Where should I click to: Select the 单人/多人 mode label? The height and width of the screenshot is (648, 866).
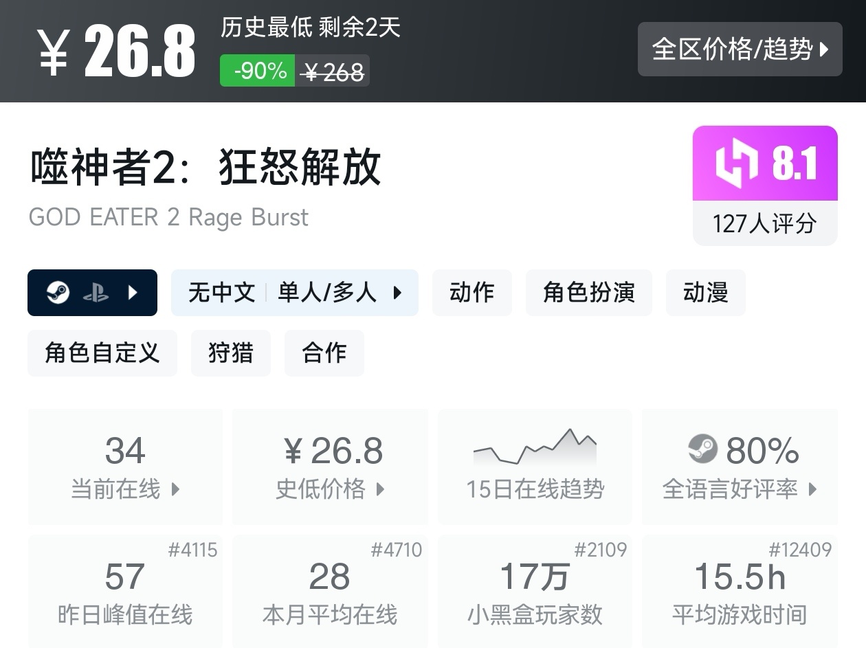pos(327,293)
